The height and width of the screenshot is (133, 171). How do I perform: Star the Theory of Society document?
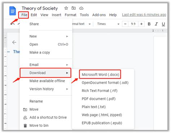(x=66, y=8)
